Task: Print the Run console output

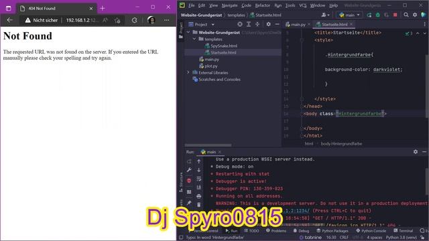Action: pos(199,196)
